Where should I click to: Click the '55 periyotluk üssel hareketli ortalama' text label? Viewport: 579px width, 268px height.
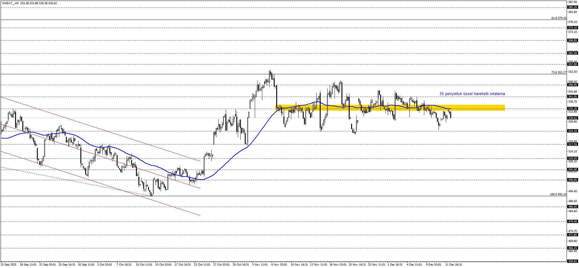[472, 94]
